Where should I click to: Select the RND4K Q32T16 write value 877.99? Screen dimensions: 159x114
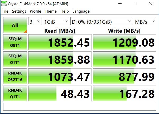tap(124, 76)
